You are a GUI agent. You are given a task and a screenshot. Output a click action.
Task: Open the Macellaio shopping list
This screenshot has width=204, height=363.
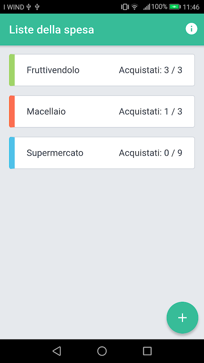click(102, 111)
